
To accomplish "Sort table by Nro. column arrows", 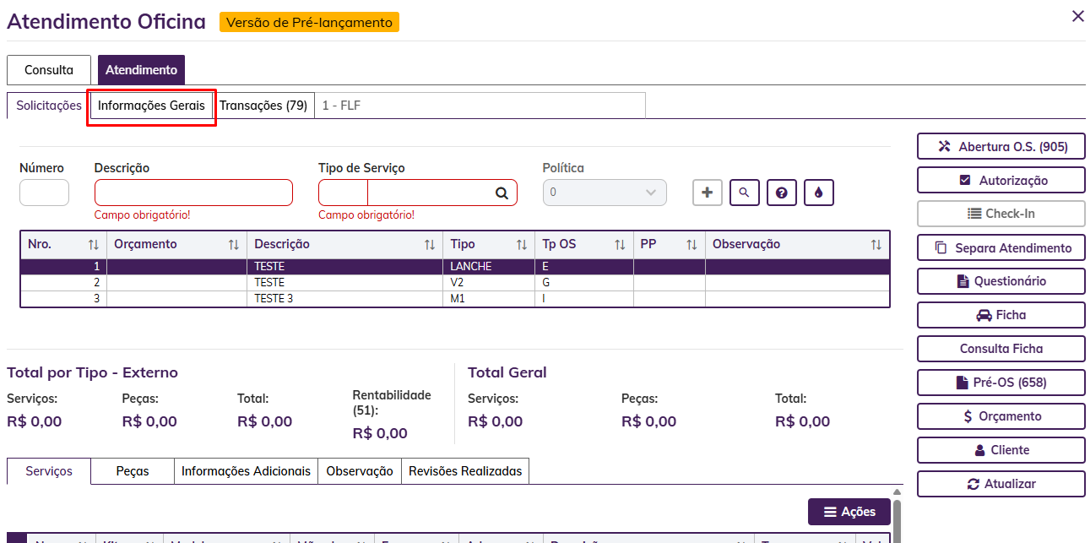I will coord(93,245).
